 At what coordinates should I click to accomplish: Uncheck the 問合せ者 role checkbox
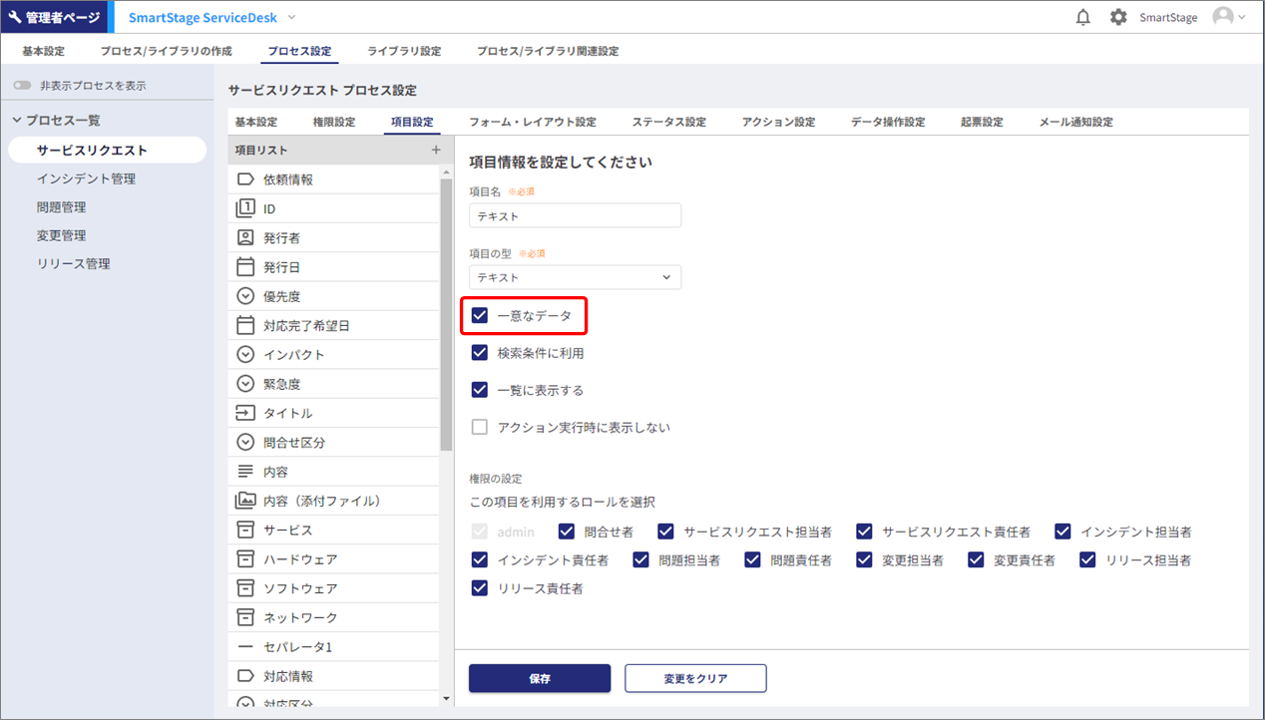tap(567, 532)
